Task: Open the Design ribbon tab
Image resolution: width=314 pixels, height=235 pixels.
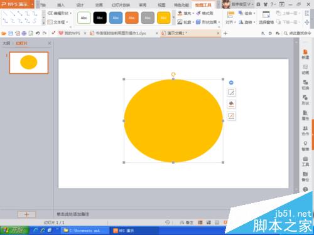Action: point(80,5)
